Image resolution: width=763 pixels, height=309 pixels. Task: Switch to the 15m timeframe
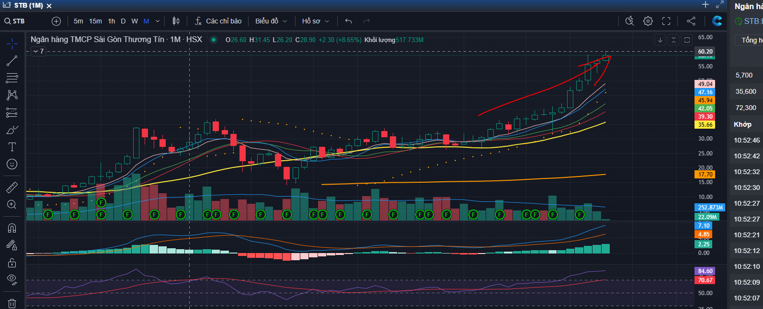click(x=95, y=21)
